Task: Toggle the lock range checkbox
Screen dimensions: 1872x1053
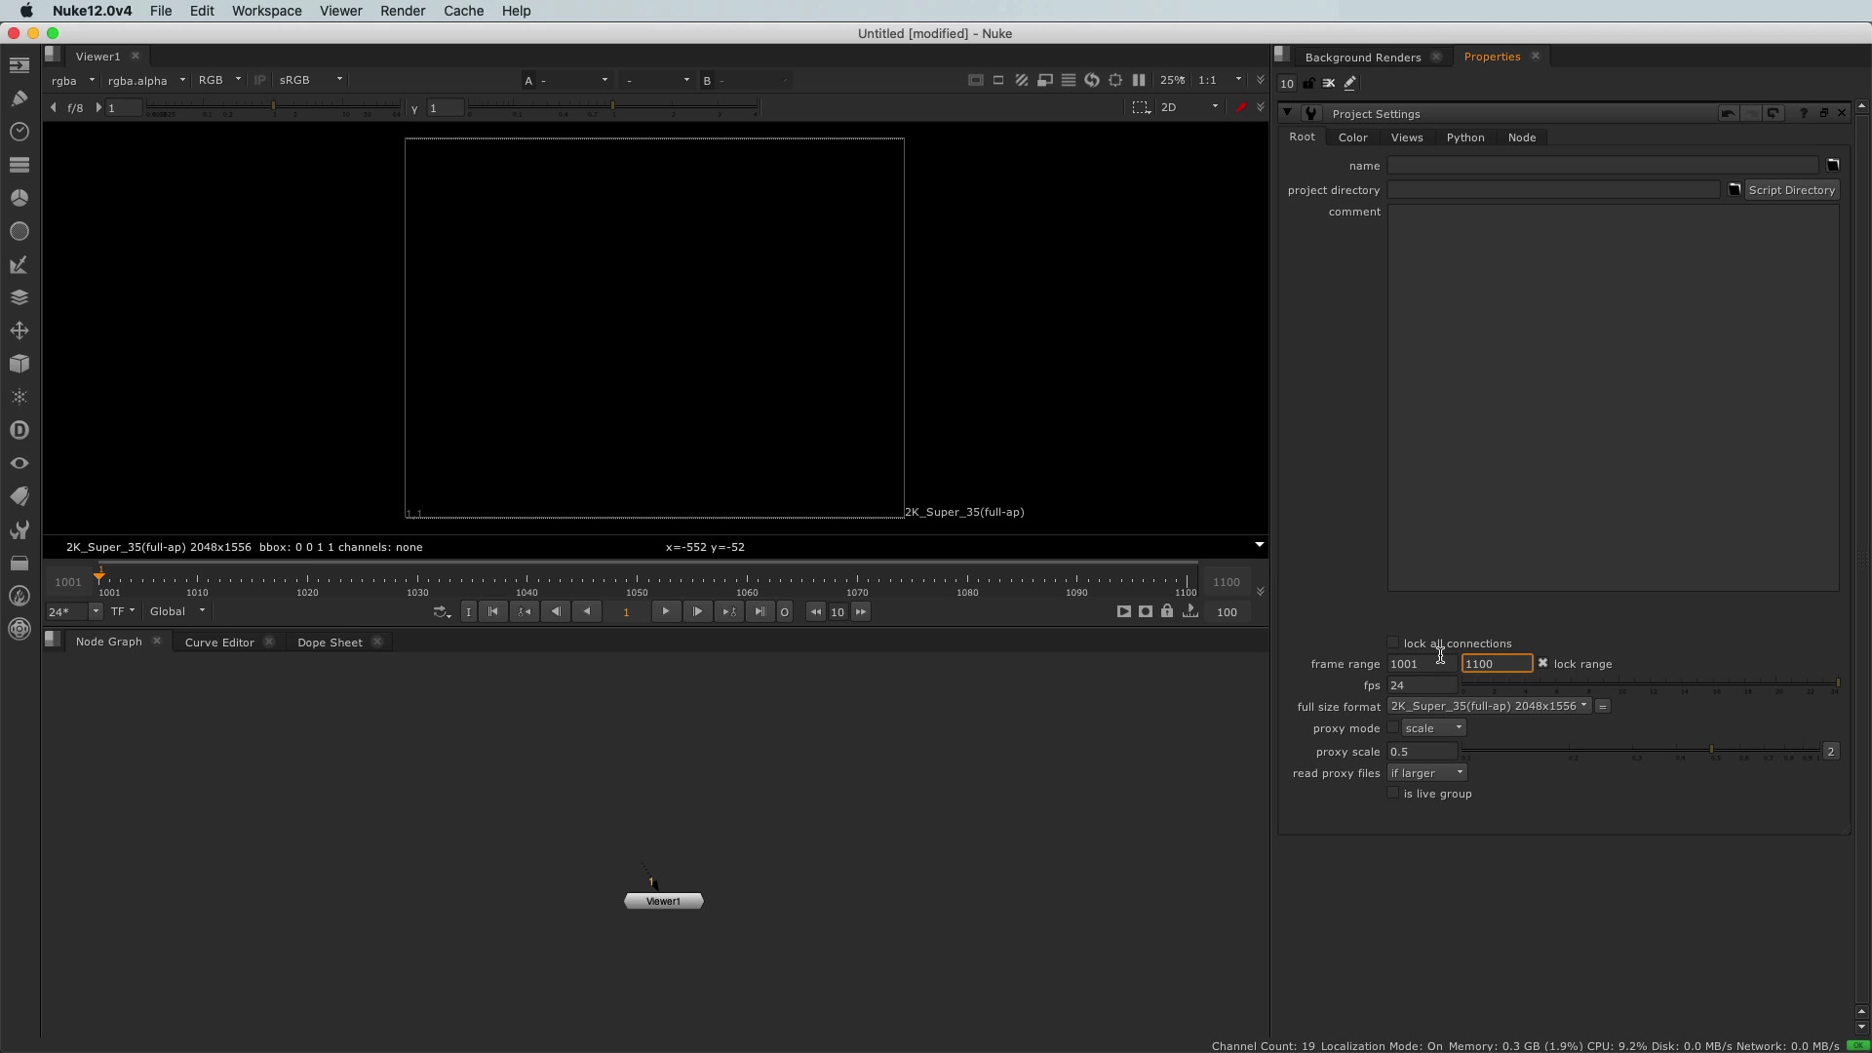Action: coord(1542,663)
